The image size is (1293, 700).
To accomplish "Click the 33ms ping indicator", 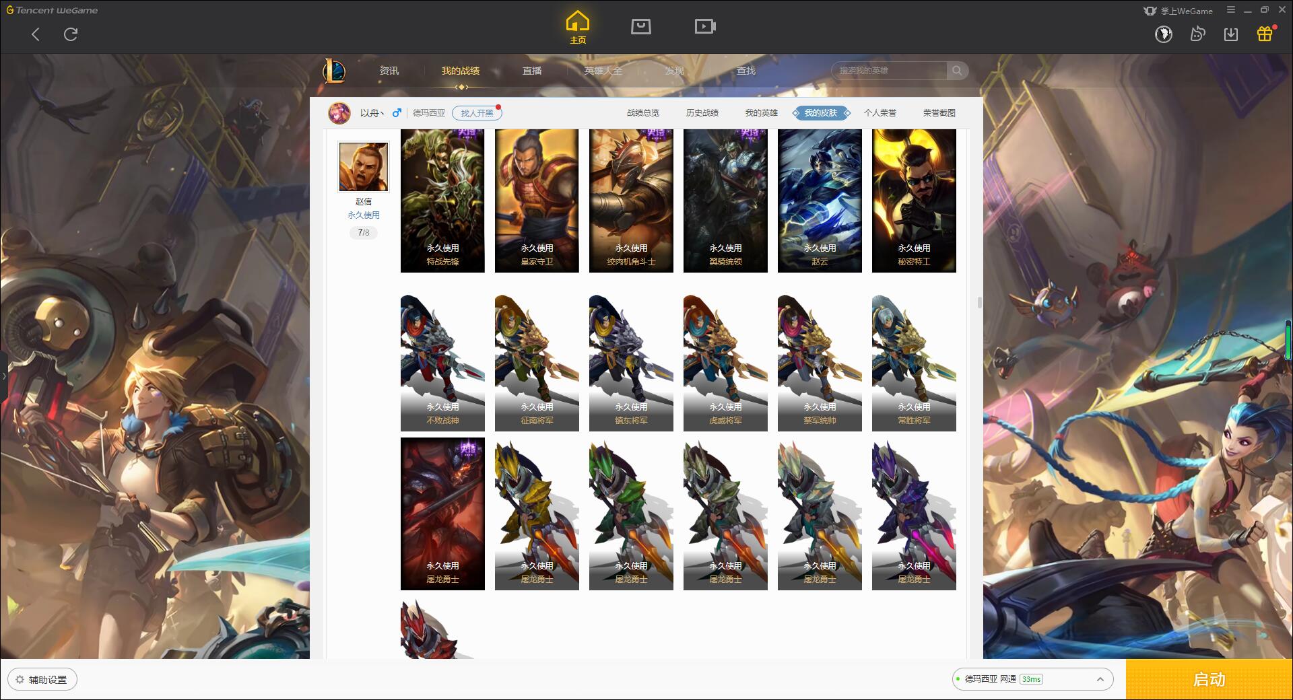I will 1031,679.
